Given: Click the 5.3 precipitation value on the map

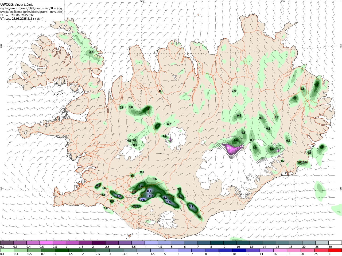Looking at the screenshot, I should pos(169,202).
